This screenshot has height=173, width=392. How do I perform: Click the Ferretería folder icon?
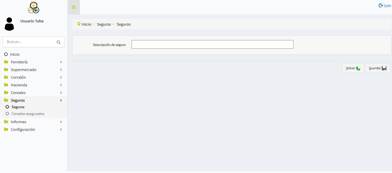point(6,62)
